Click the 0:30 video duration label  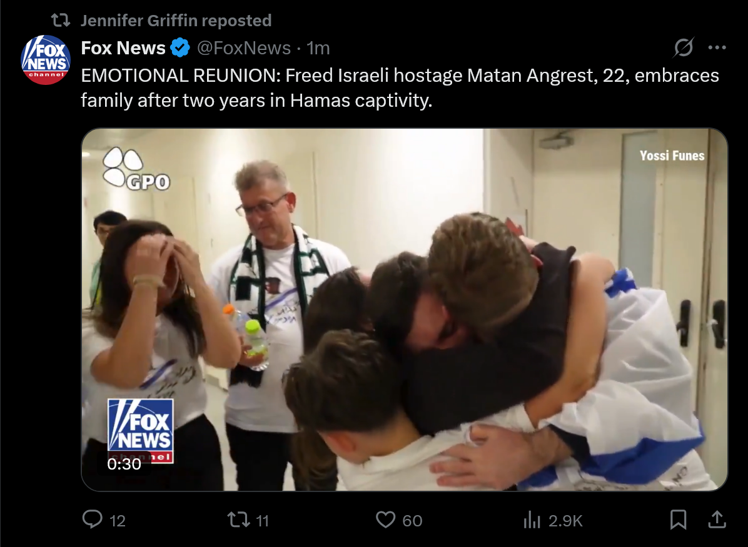click(124, 463)
